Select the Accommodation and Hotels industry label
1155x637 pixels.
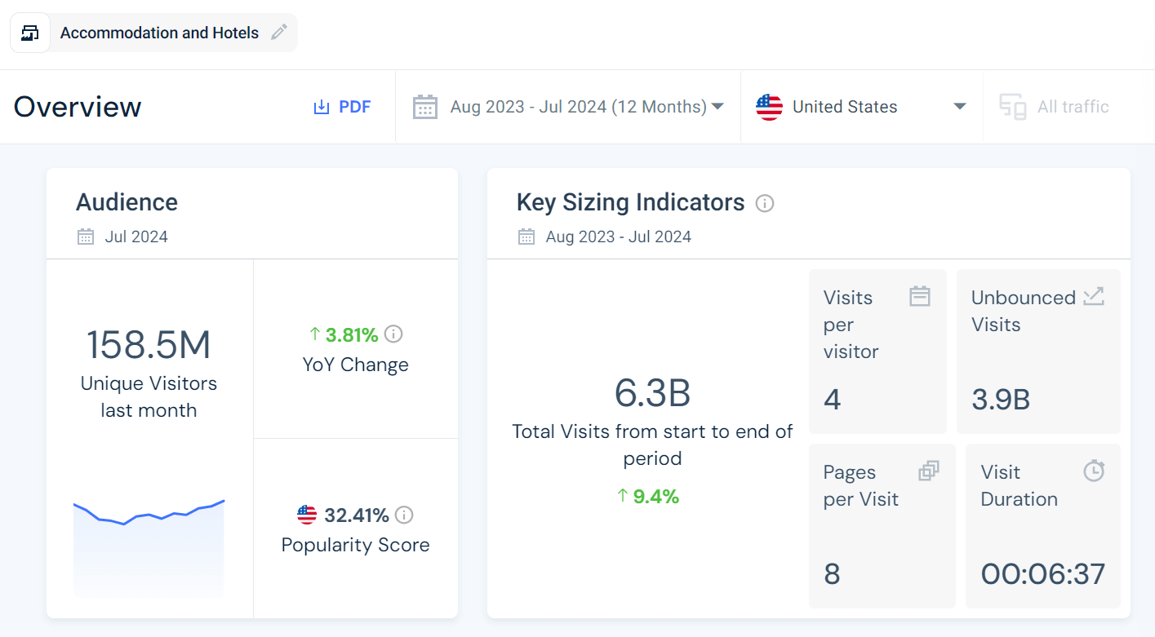point(159,33)
